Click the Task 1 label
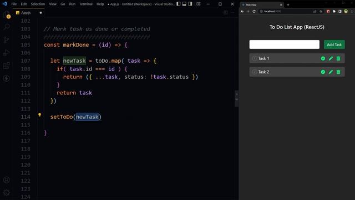 point(263,58)
